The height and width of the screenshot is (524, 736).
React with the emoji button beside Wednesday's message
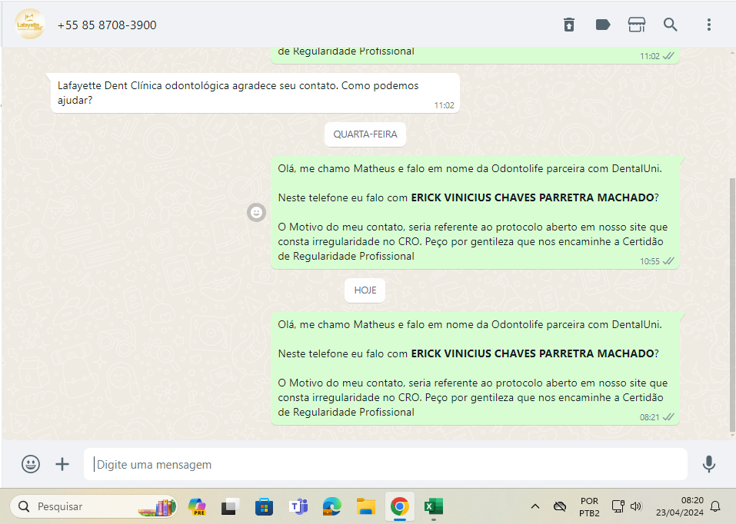[x=256, y=213]
